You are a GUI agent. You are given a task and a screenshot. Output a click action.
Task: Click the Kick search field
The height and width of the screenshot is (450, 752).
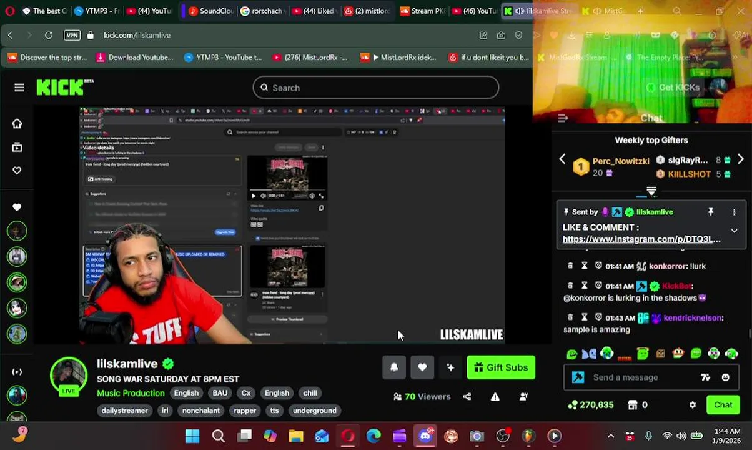pos(375,88)
